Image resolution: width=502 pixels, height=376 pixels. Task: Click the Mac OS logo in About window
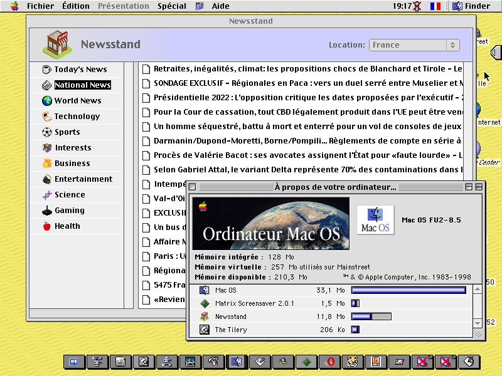coord(375,220)
